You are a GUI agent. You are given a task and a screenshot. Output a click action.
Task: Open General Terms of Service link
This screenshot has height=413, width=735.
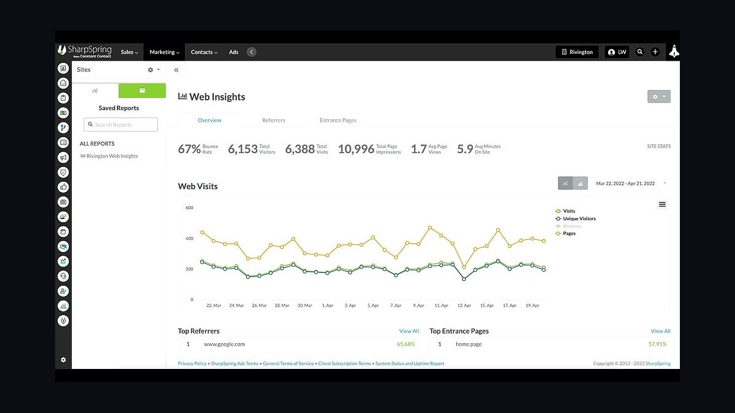[x=288, y=363]
